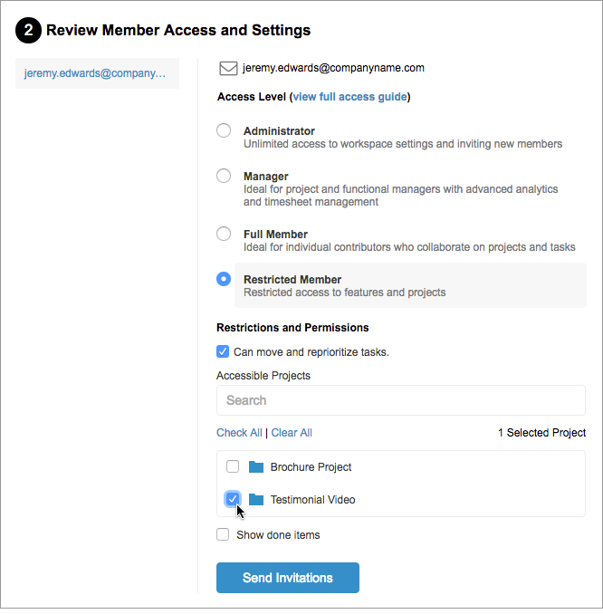
Task: Enable Show done items
Action: click(x=223, y=534)
